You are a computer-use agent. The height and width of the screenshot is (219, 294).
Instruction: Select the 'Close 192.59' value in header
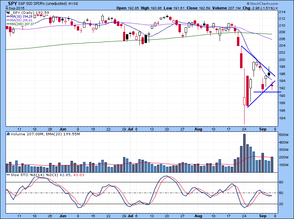pos(199,8)
